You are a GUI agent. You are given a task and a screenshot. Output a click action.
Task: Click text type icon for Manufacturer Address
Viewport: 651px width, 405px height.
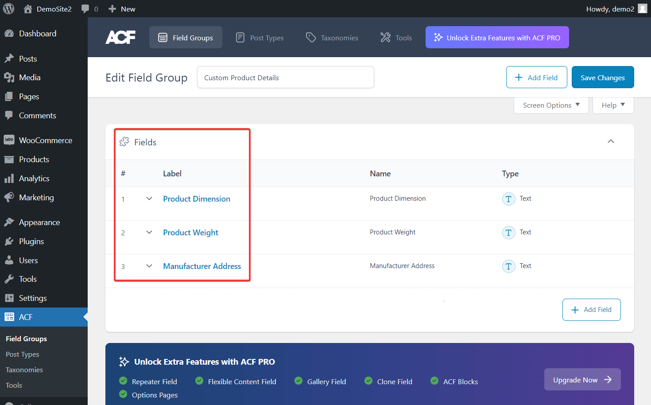point(508,266)
